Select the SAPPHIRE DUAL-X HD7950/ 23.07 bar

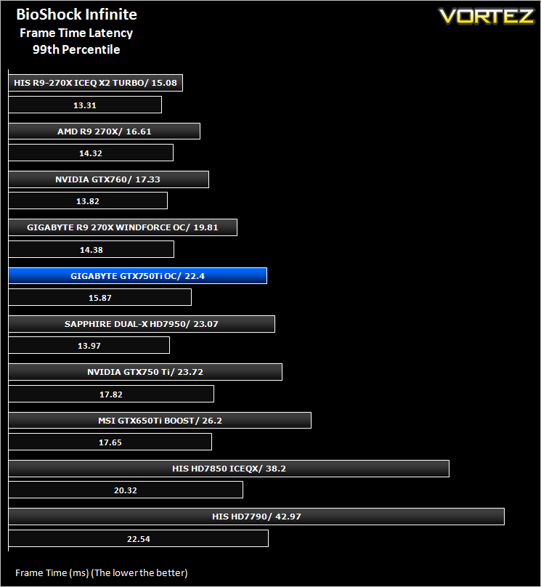click(142, 324)
